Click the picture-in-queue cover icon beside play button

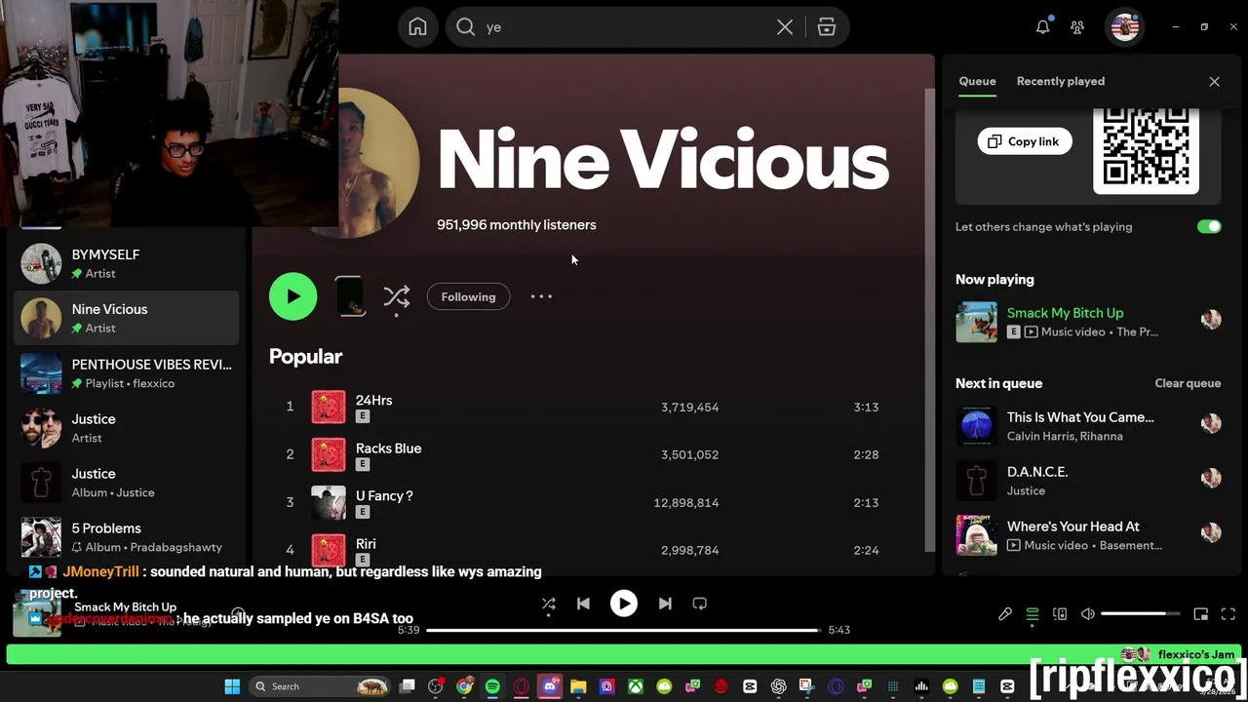[x=350, y=296]
